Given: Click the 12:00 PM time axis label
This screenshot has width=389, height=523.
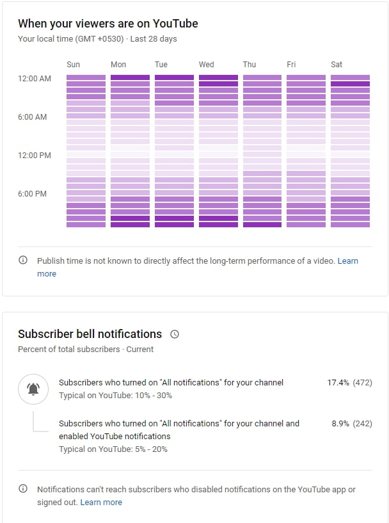Looking at the screenshot, I should pyautogui.click(x=35, y=156).
